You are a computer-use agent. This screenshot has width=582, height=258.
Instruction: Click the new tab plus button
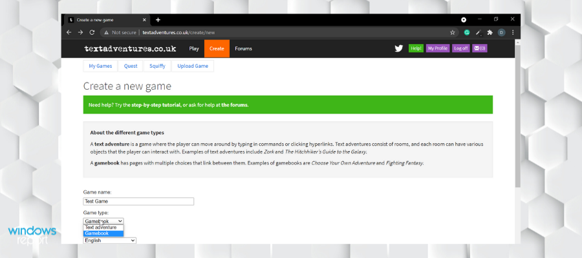pyautogui.click(x=158, y=20)
